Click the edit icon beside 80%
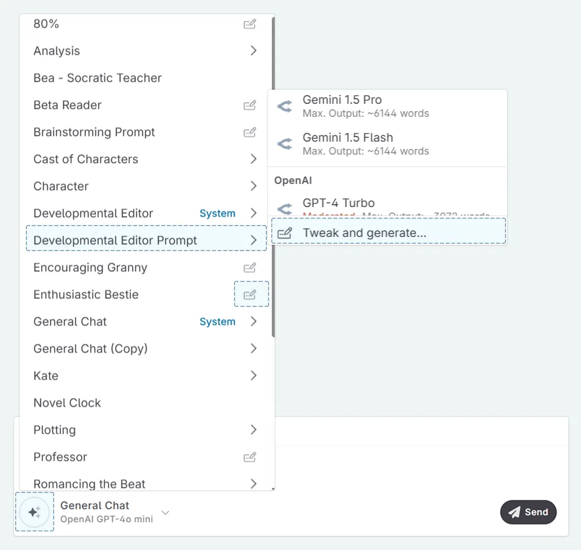This screenshot has width=581, height=550. [x=250, y=24]
